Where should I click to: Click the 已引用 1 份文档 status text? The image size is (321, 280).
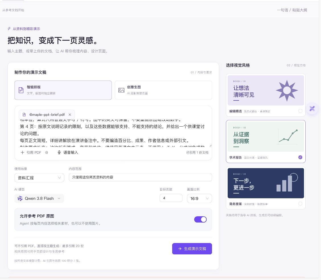coord(197,153)
